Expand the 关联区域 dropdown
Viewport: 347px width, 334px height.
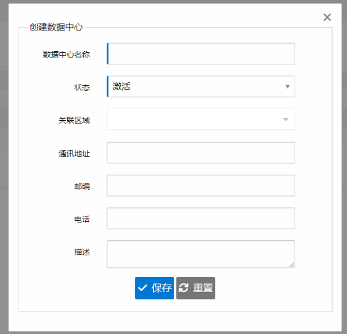tap(201, 120)
